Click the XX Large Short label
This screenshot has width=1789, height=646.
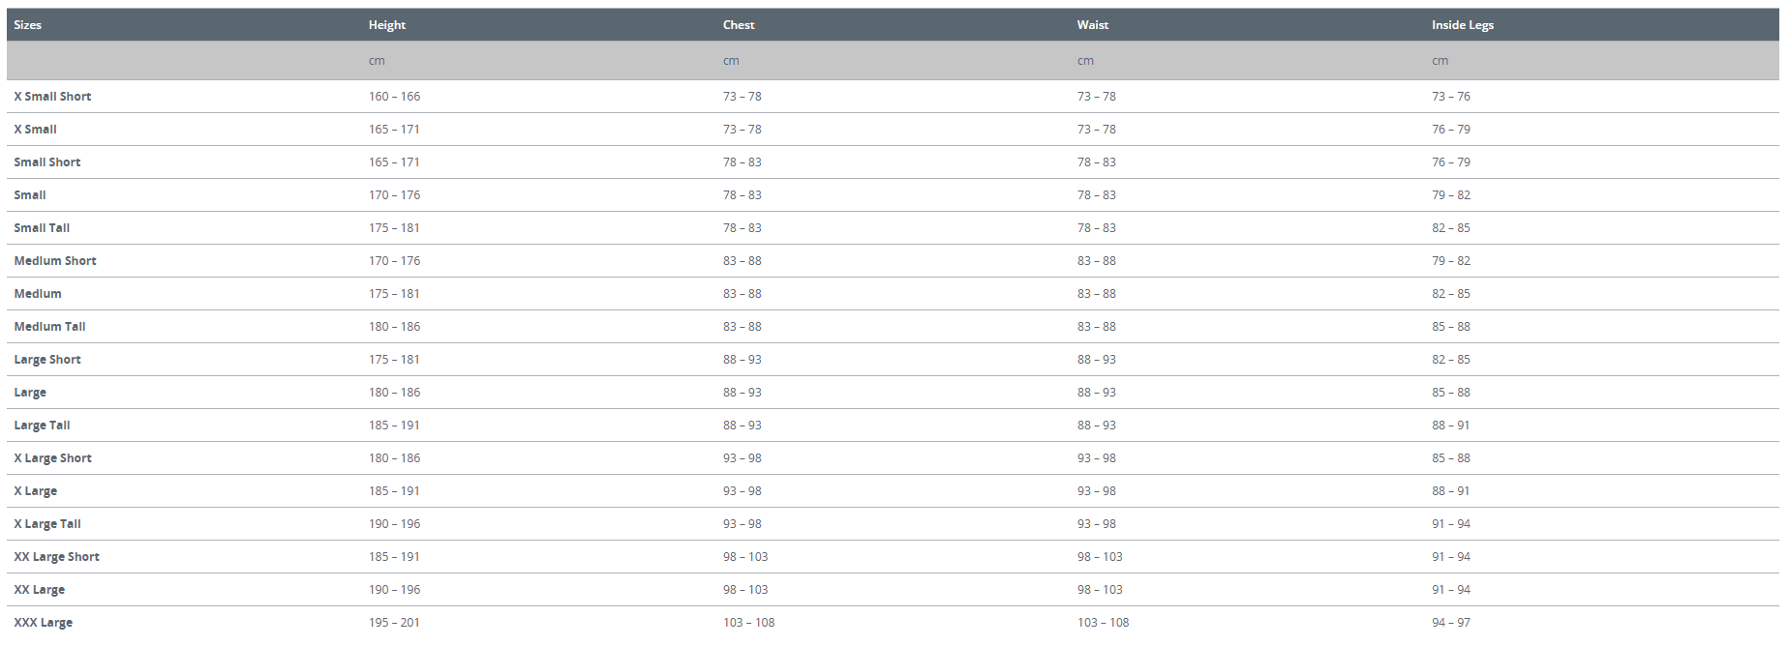[x=56, y=557]
